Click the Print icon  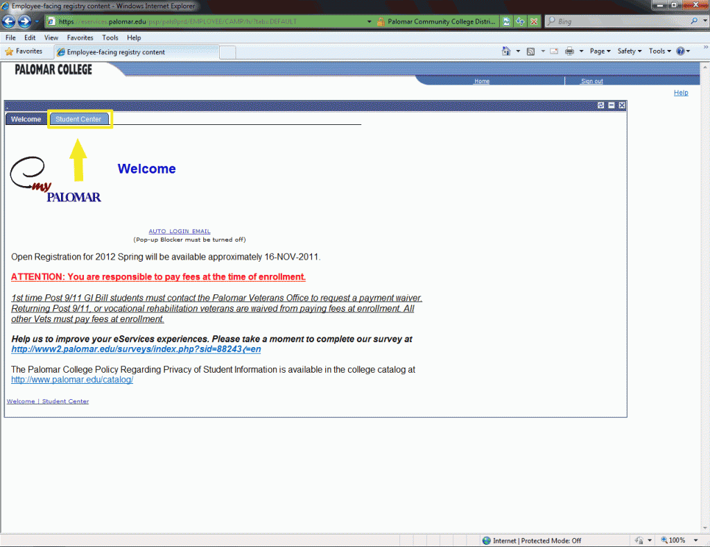pos(569,51)
